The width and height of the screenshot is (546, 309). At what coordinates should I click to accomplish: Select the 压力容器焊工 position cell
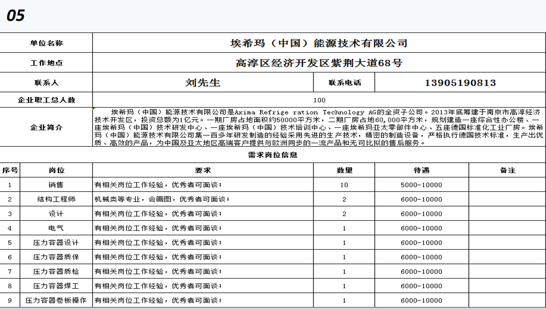coord(56,286)
